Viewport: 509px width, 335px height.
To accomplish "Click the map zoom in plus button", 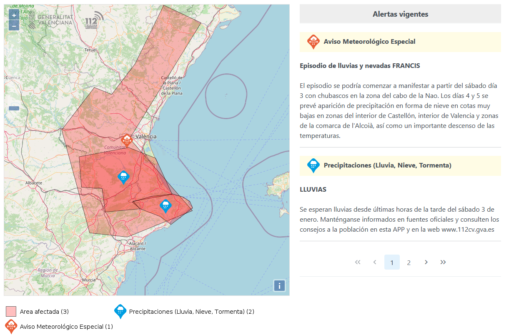I will tap(14, 15).
